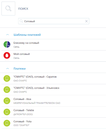The height and width of the screenshot is (129, 106).
Task: Click the magnifier icon inside search field
Action: (21, 21)
